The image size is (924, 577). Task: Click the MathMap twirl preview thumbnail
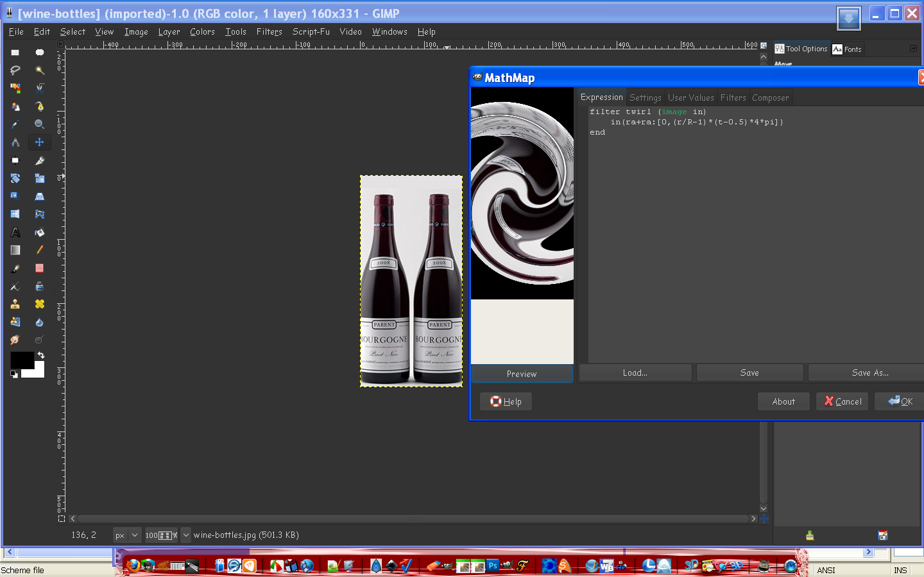[522, 193]
